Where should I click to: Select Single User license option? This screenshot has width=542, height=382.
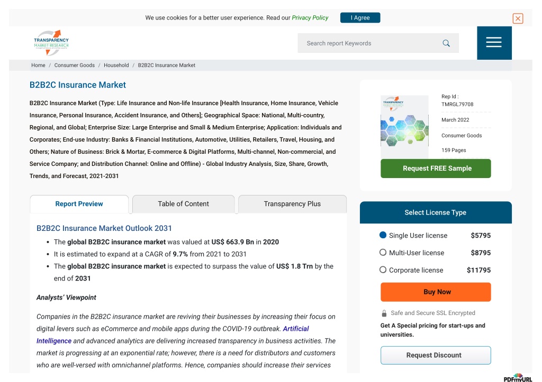(x=383, y=235)
